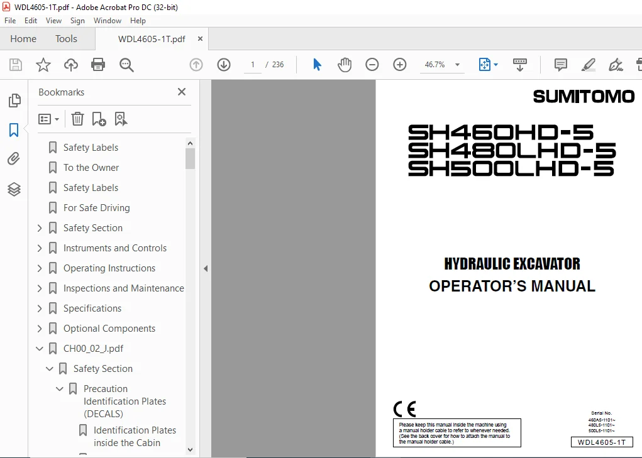
Task: Select the highlight text pen
Action: pos(589,65)
